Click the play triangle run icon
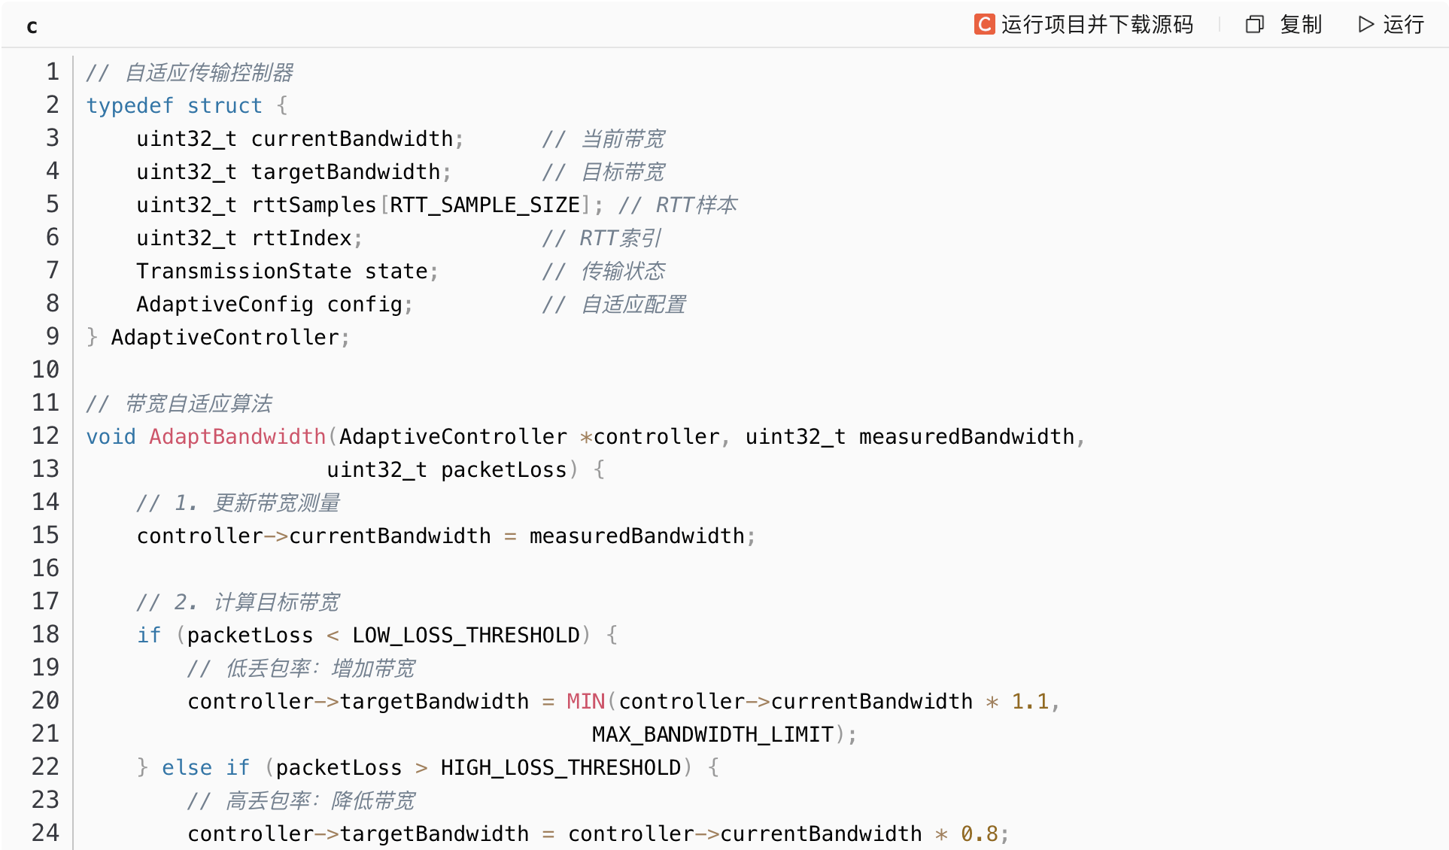 point(1365,25)
